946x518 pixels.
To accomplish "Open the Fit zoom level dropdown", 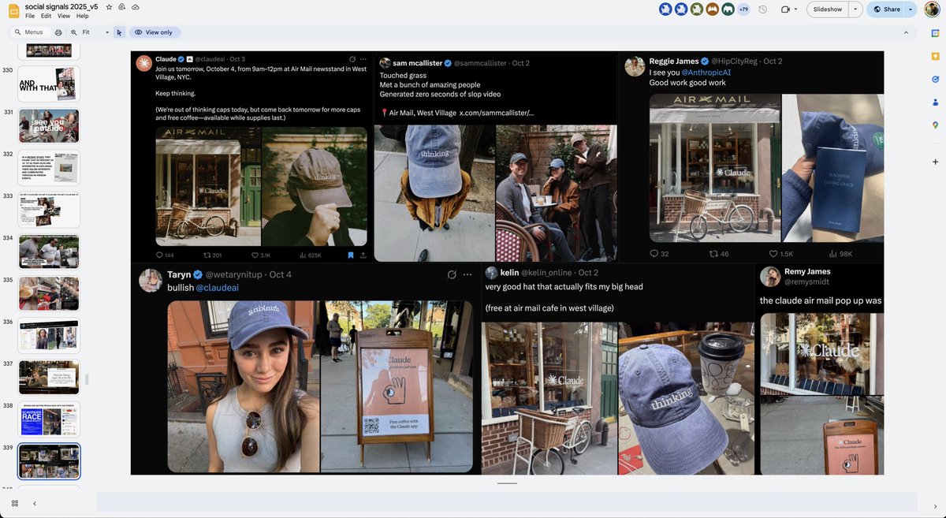I will (x=95, y=32).
